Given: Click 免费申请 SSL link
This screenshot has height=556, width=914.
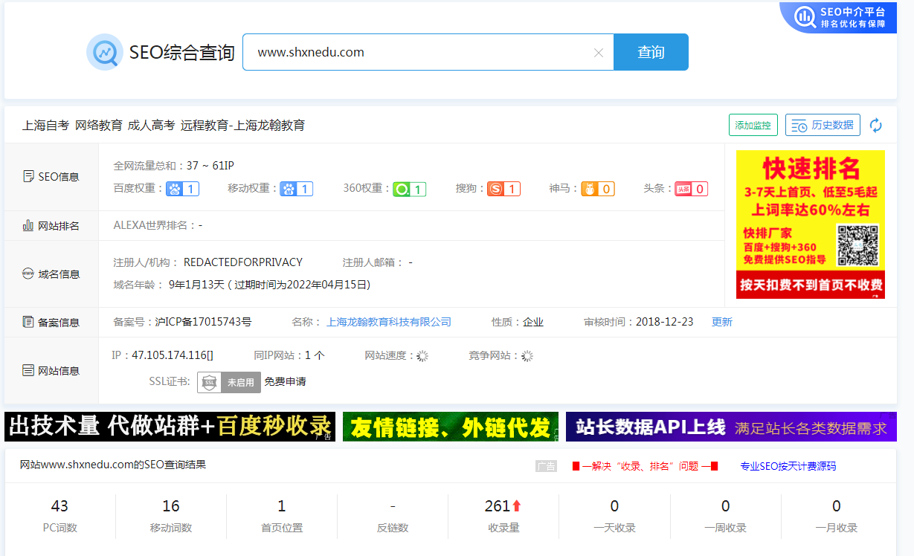Looking at the screenshot, I should [x=285, y=382].
